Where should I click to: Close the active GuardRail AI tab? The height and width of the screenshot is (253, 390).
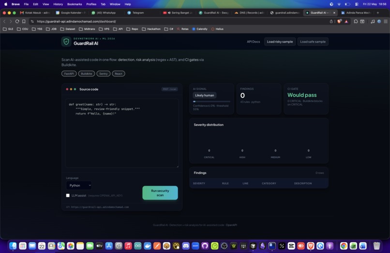(334, 13)
